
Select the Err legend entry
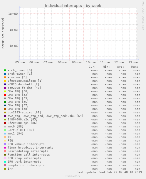pyautogui.click(x=10, y=169)
